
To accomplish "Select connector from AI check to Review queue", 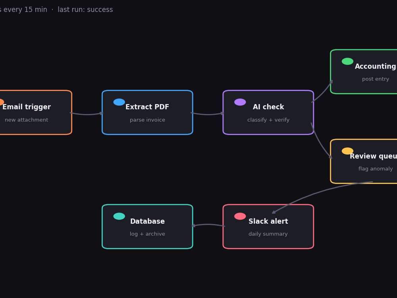I will coord(320,142).
